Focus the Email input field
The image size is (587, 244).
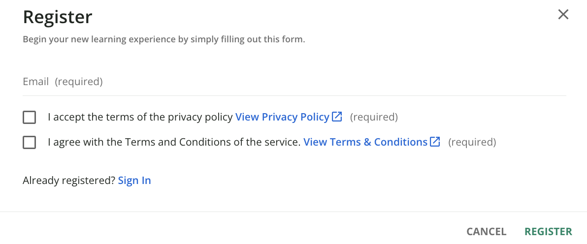[294, 82]
